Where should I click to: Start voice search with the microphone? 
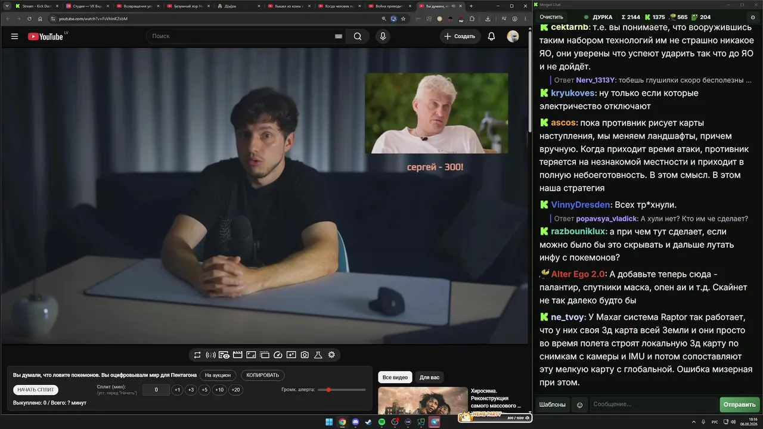click(383, 36)
